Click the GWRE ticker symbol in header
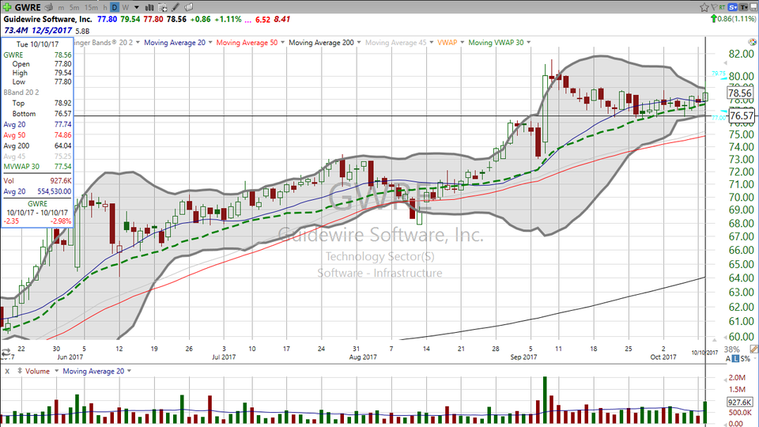 (x=28, y=8)
